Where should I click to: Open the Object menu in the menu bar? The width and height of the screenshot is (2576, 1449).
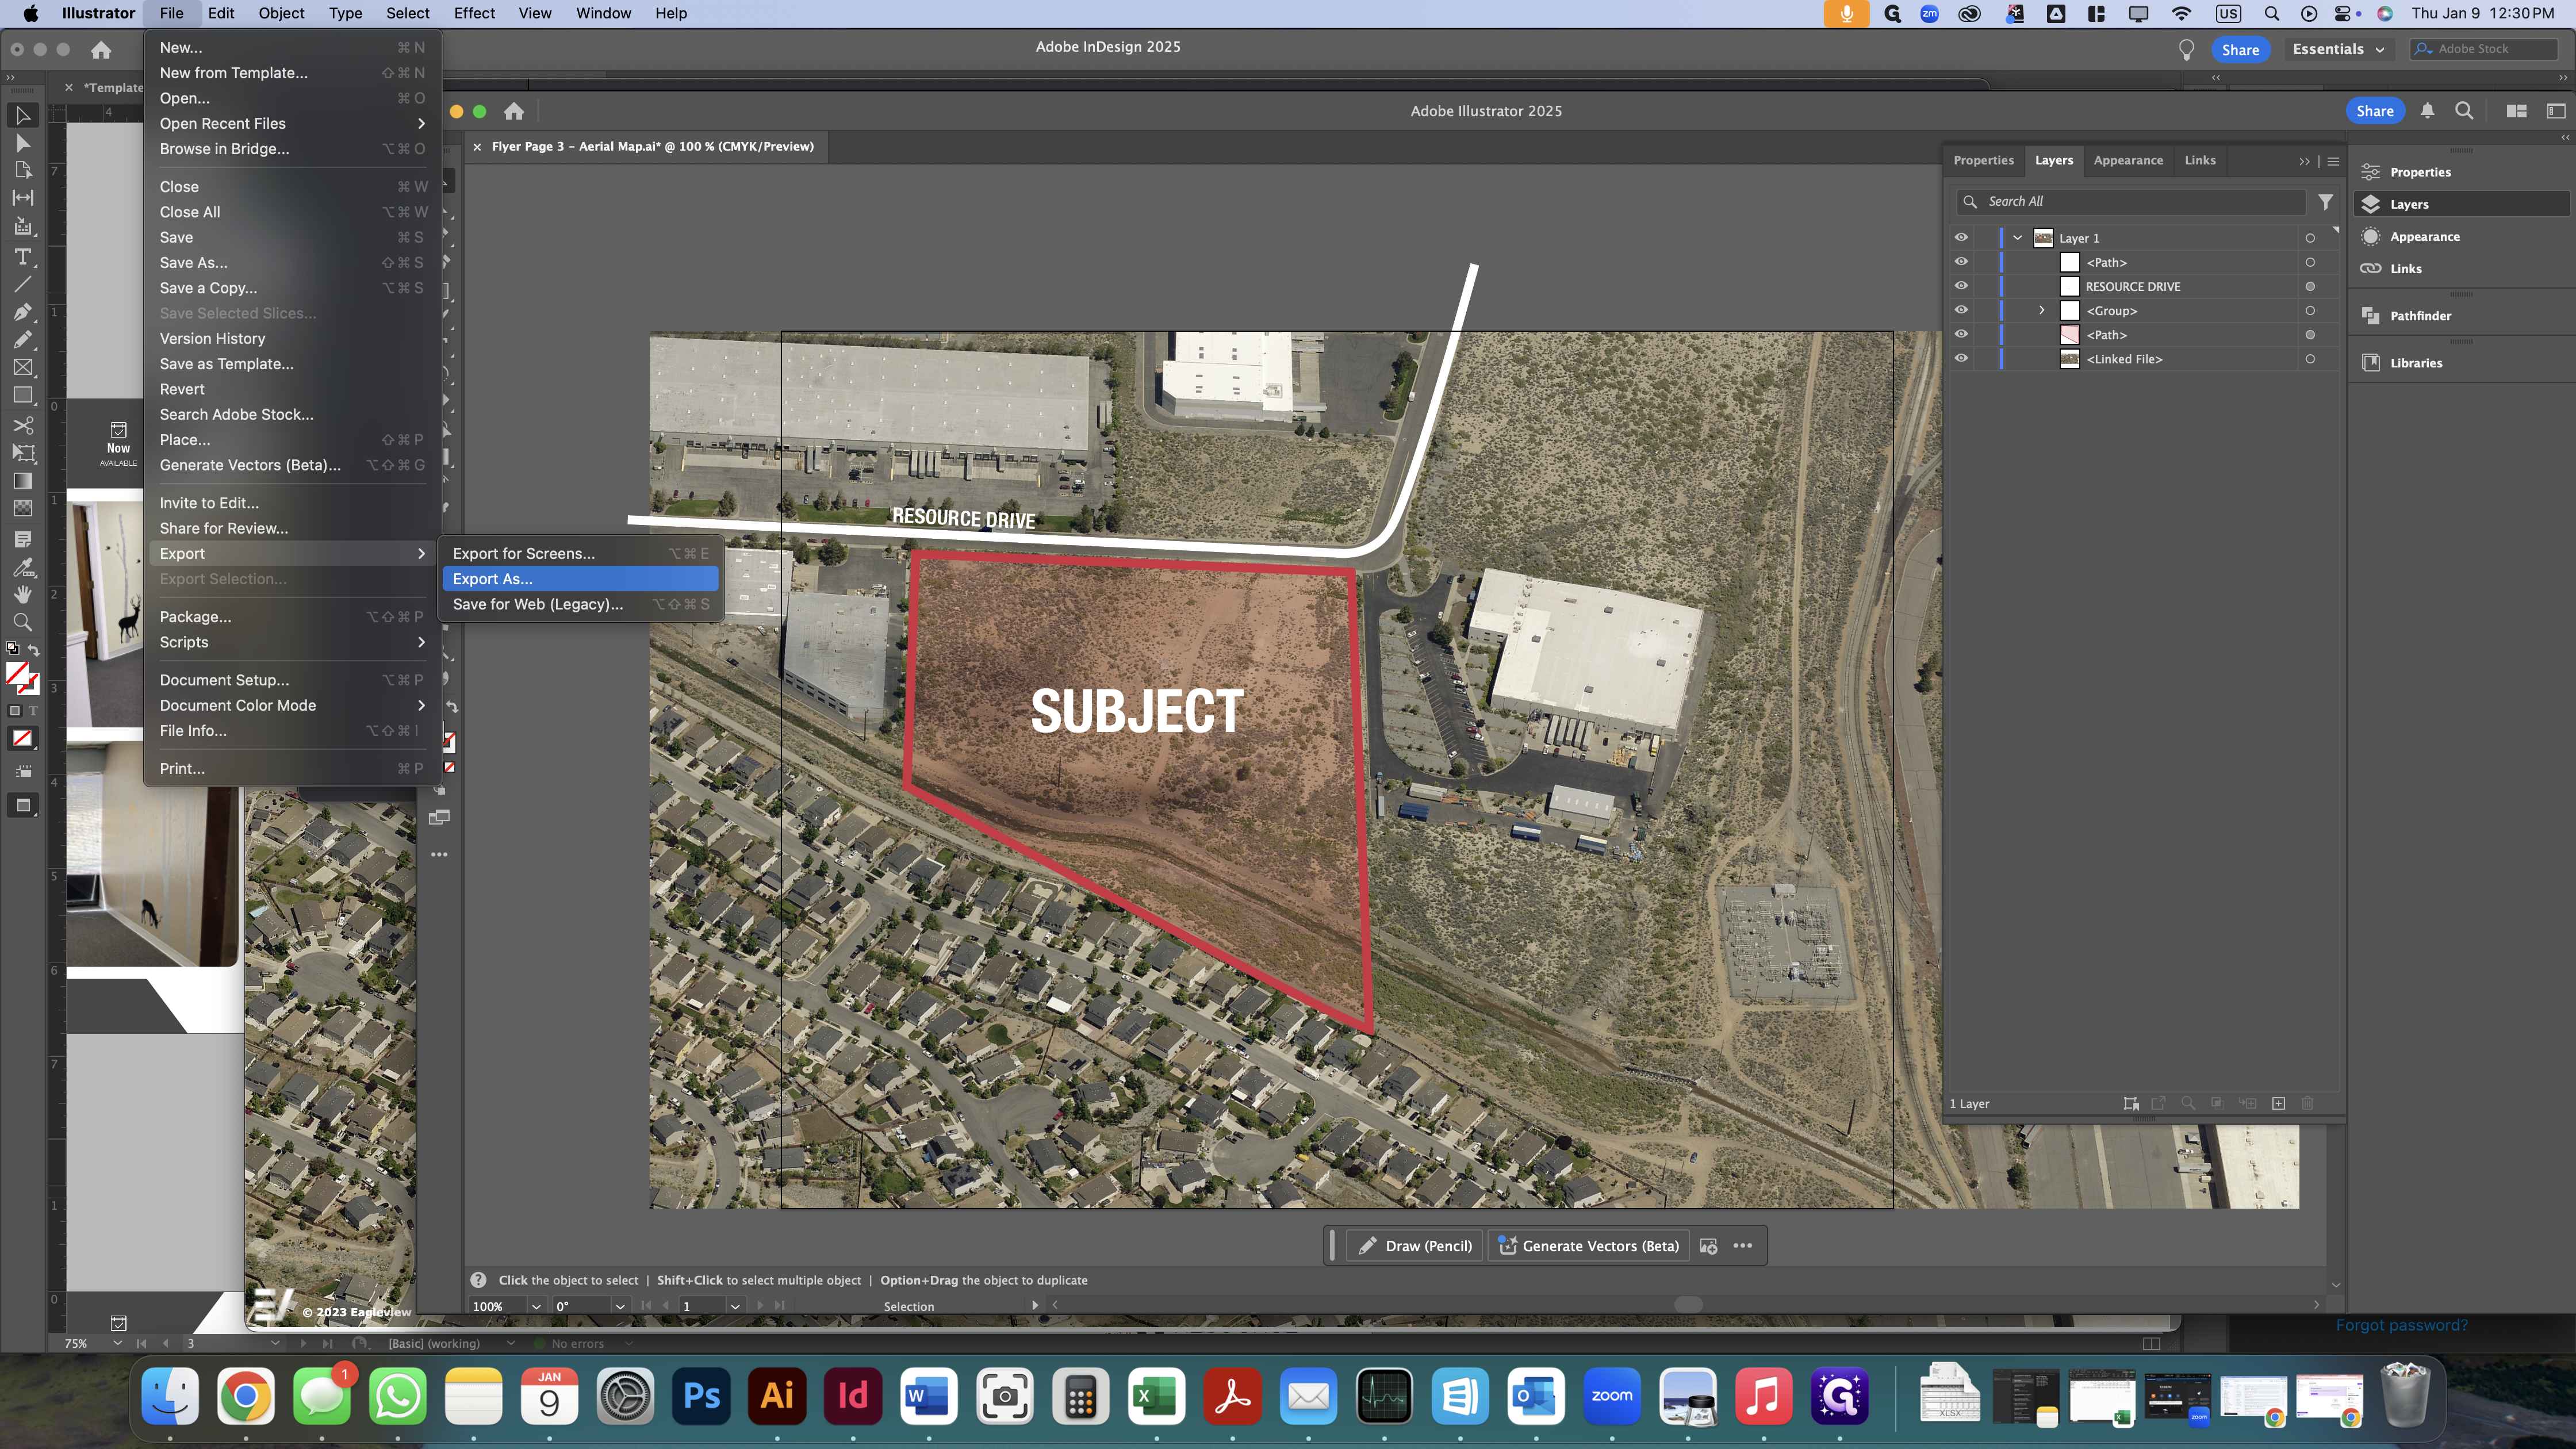coord(281,13)
